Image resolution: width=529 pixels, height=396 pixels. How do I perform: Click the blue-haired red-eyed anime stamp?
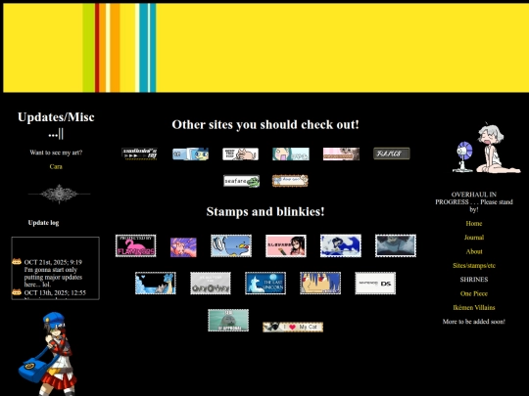pos(320,284)
